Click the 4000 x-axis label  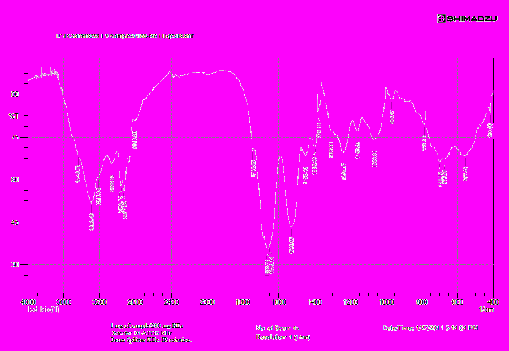(28, 302)
